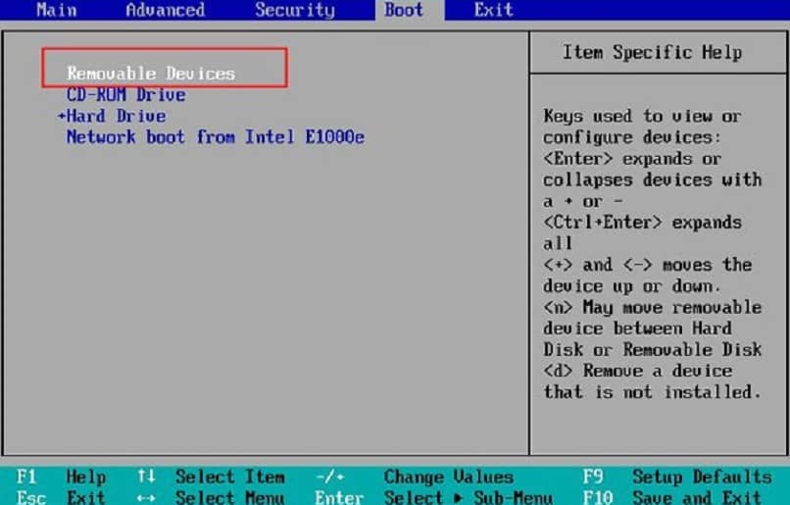
Task: Click the Esc Exit key hint
Action: [x=62, y=497]
